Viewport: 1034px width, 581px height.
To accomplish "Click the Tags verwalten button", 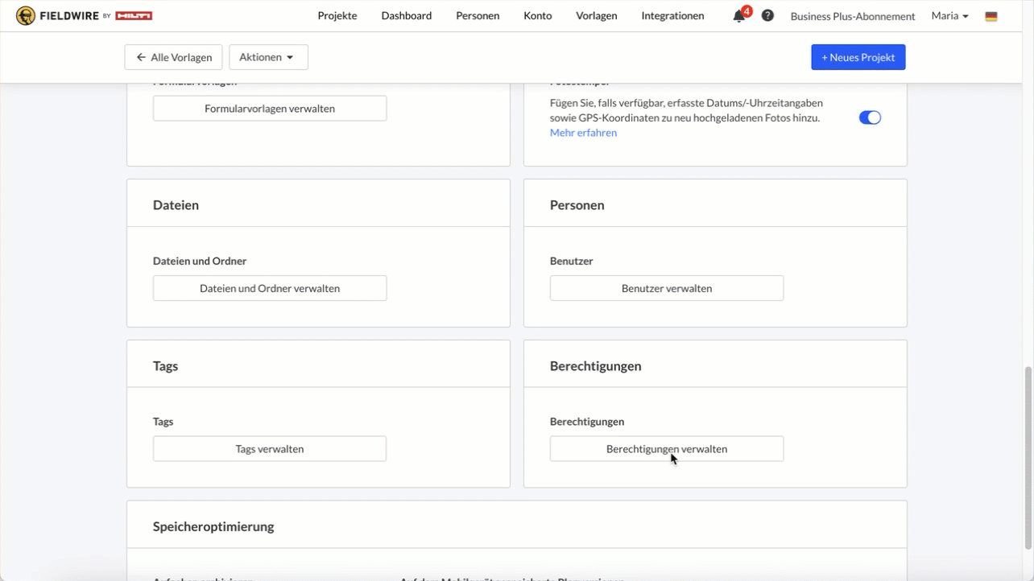I will click(x=270, y=449).
